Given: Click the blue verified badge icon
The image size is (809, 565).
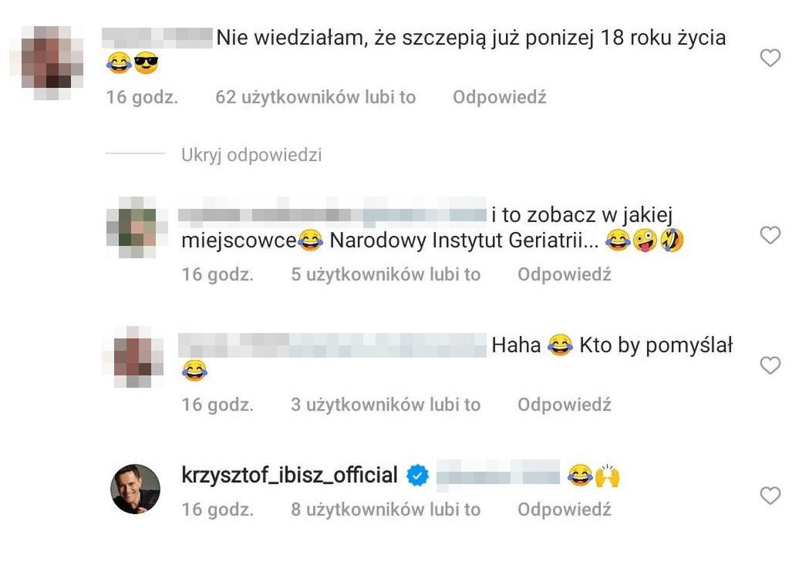Looking at the screenshot, I should point(417,476).
